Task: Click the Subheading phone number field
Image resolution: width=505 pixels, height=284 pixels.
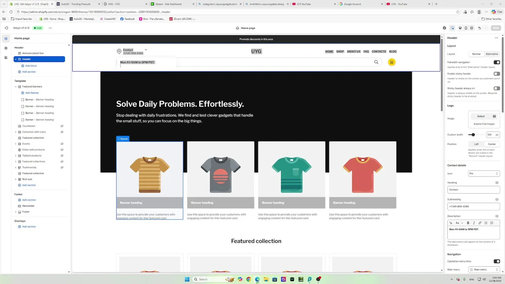Action: tap(473, 206)
